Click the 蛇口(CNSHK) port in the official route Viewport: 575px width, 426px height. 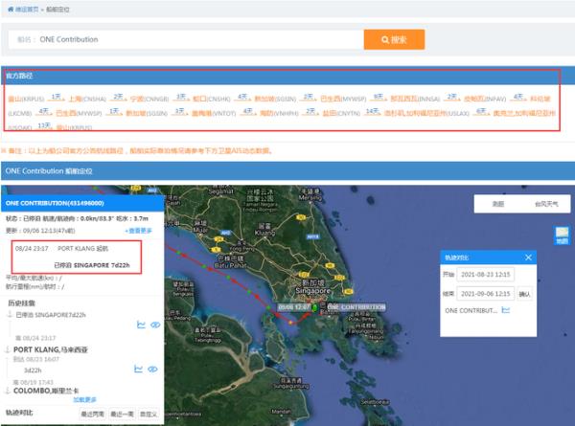pos(212,99)
